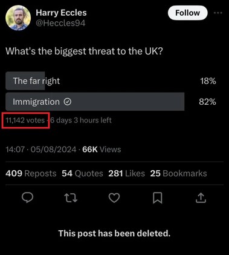
Task: Open the three-dot more options menu
Action: [x=218, y=13]
